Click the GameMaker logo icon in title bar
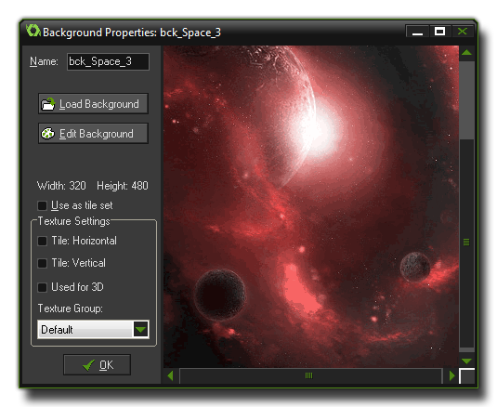 coord(33,31)
